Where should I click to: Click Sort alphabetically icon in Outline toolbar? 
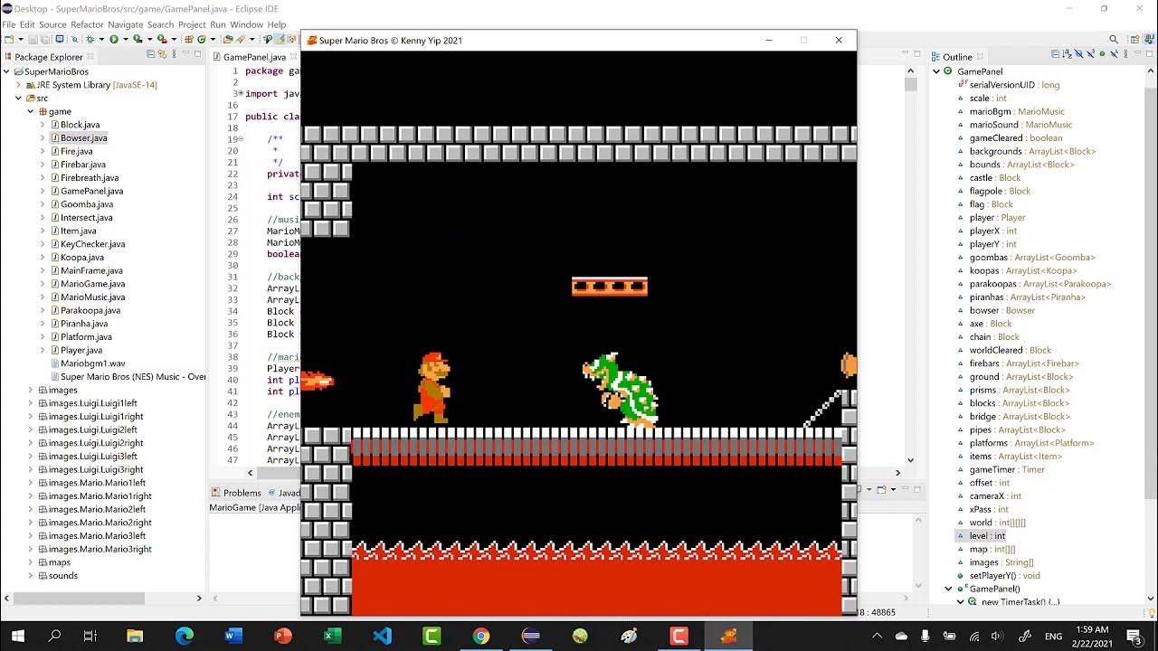point(1068,54)
